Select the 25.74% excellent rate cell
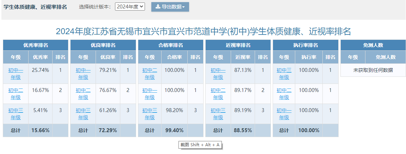The image size is (406, 154). point(41,74)
